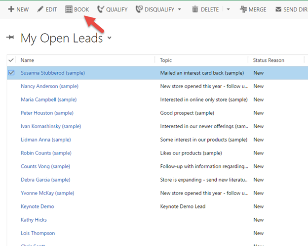Open the My Open Leads view selector
This screenshot has height=246, width=308.
[109, 38]
